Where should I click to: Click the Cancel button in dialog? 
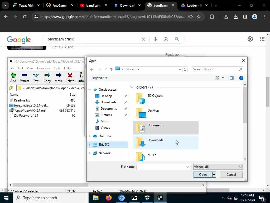[231, 175]
